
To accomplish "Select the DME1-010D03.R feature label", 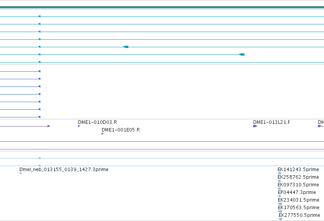I will click(97, 122).
